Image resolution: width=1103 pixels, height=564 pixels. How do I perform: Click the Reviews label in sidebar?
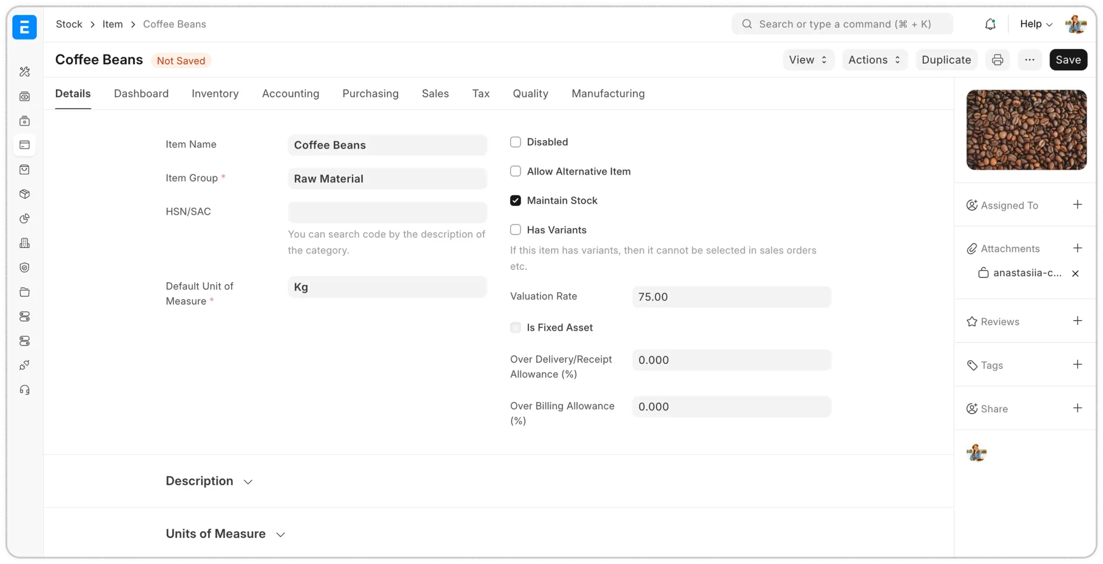point(1000,321)
